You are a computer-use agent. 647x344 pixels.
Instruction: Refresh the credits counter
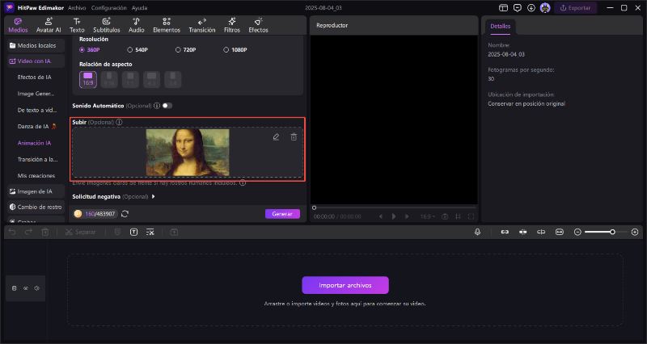[x=125, y=214]
